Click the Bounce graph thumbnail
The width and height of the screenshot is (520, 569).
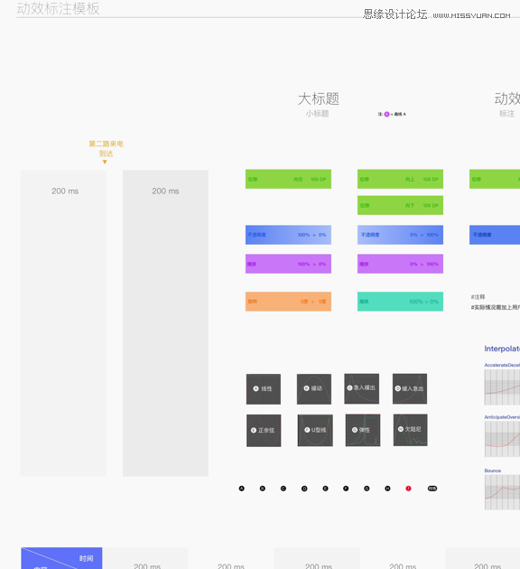pos(502,492)
